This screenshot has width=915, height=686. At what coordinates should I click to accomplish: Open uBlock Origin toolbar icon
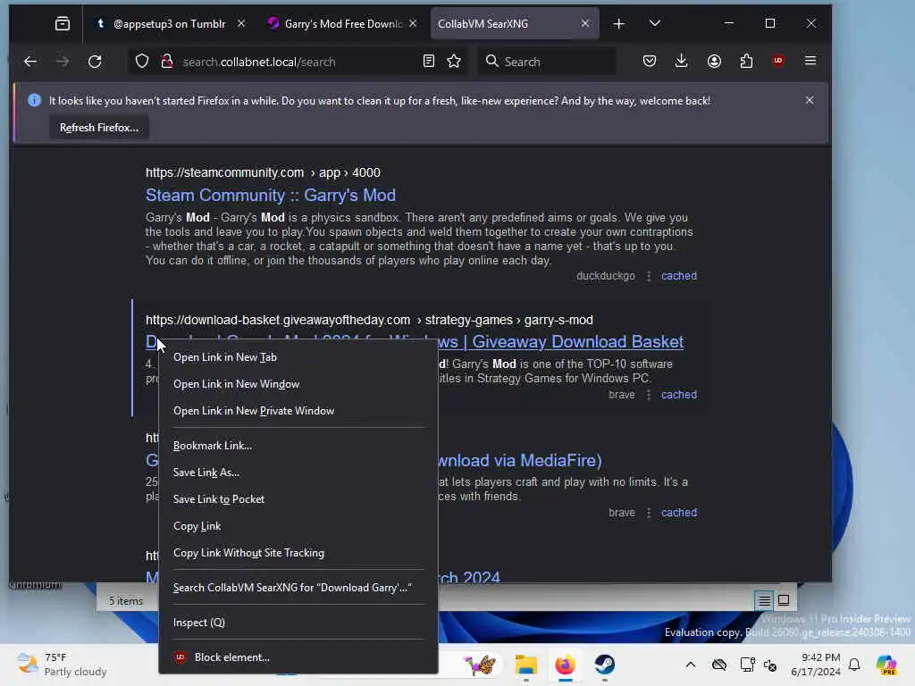[x=778, y=61]
